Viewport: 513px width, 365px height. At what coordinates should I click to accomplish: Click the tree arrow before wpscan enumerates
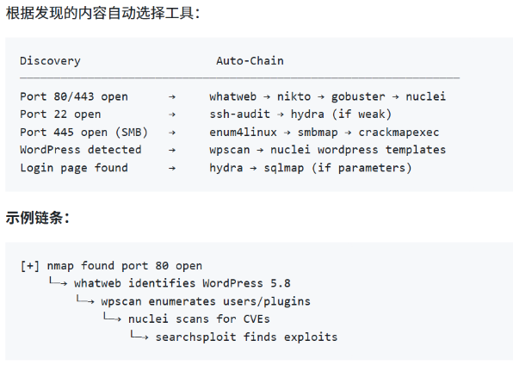tap(85, 300)
